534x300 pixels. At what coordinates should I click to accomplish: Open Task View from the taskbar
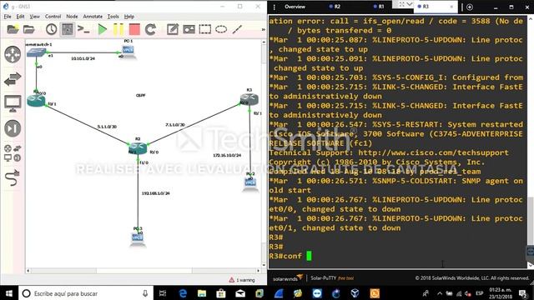pyautogui.click(x=163, y=293)
